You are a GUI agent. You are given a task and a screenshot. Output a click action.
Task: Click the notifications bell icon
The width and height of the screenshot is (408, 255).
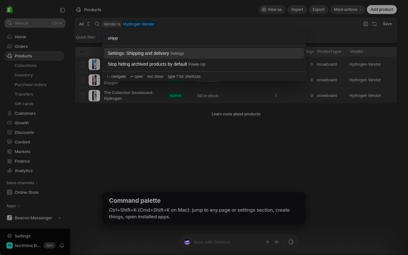62,245
